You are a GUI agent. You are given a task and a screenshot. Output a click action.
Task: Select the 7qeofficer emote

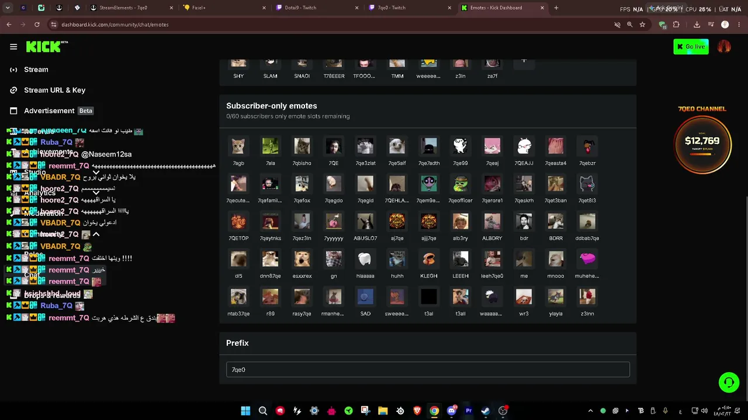(460, 184)
